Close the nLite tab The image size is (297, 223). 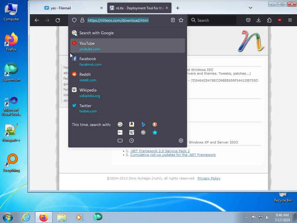(167, 8)
